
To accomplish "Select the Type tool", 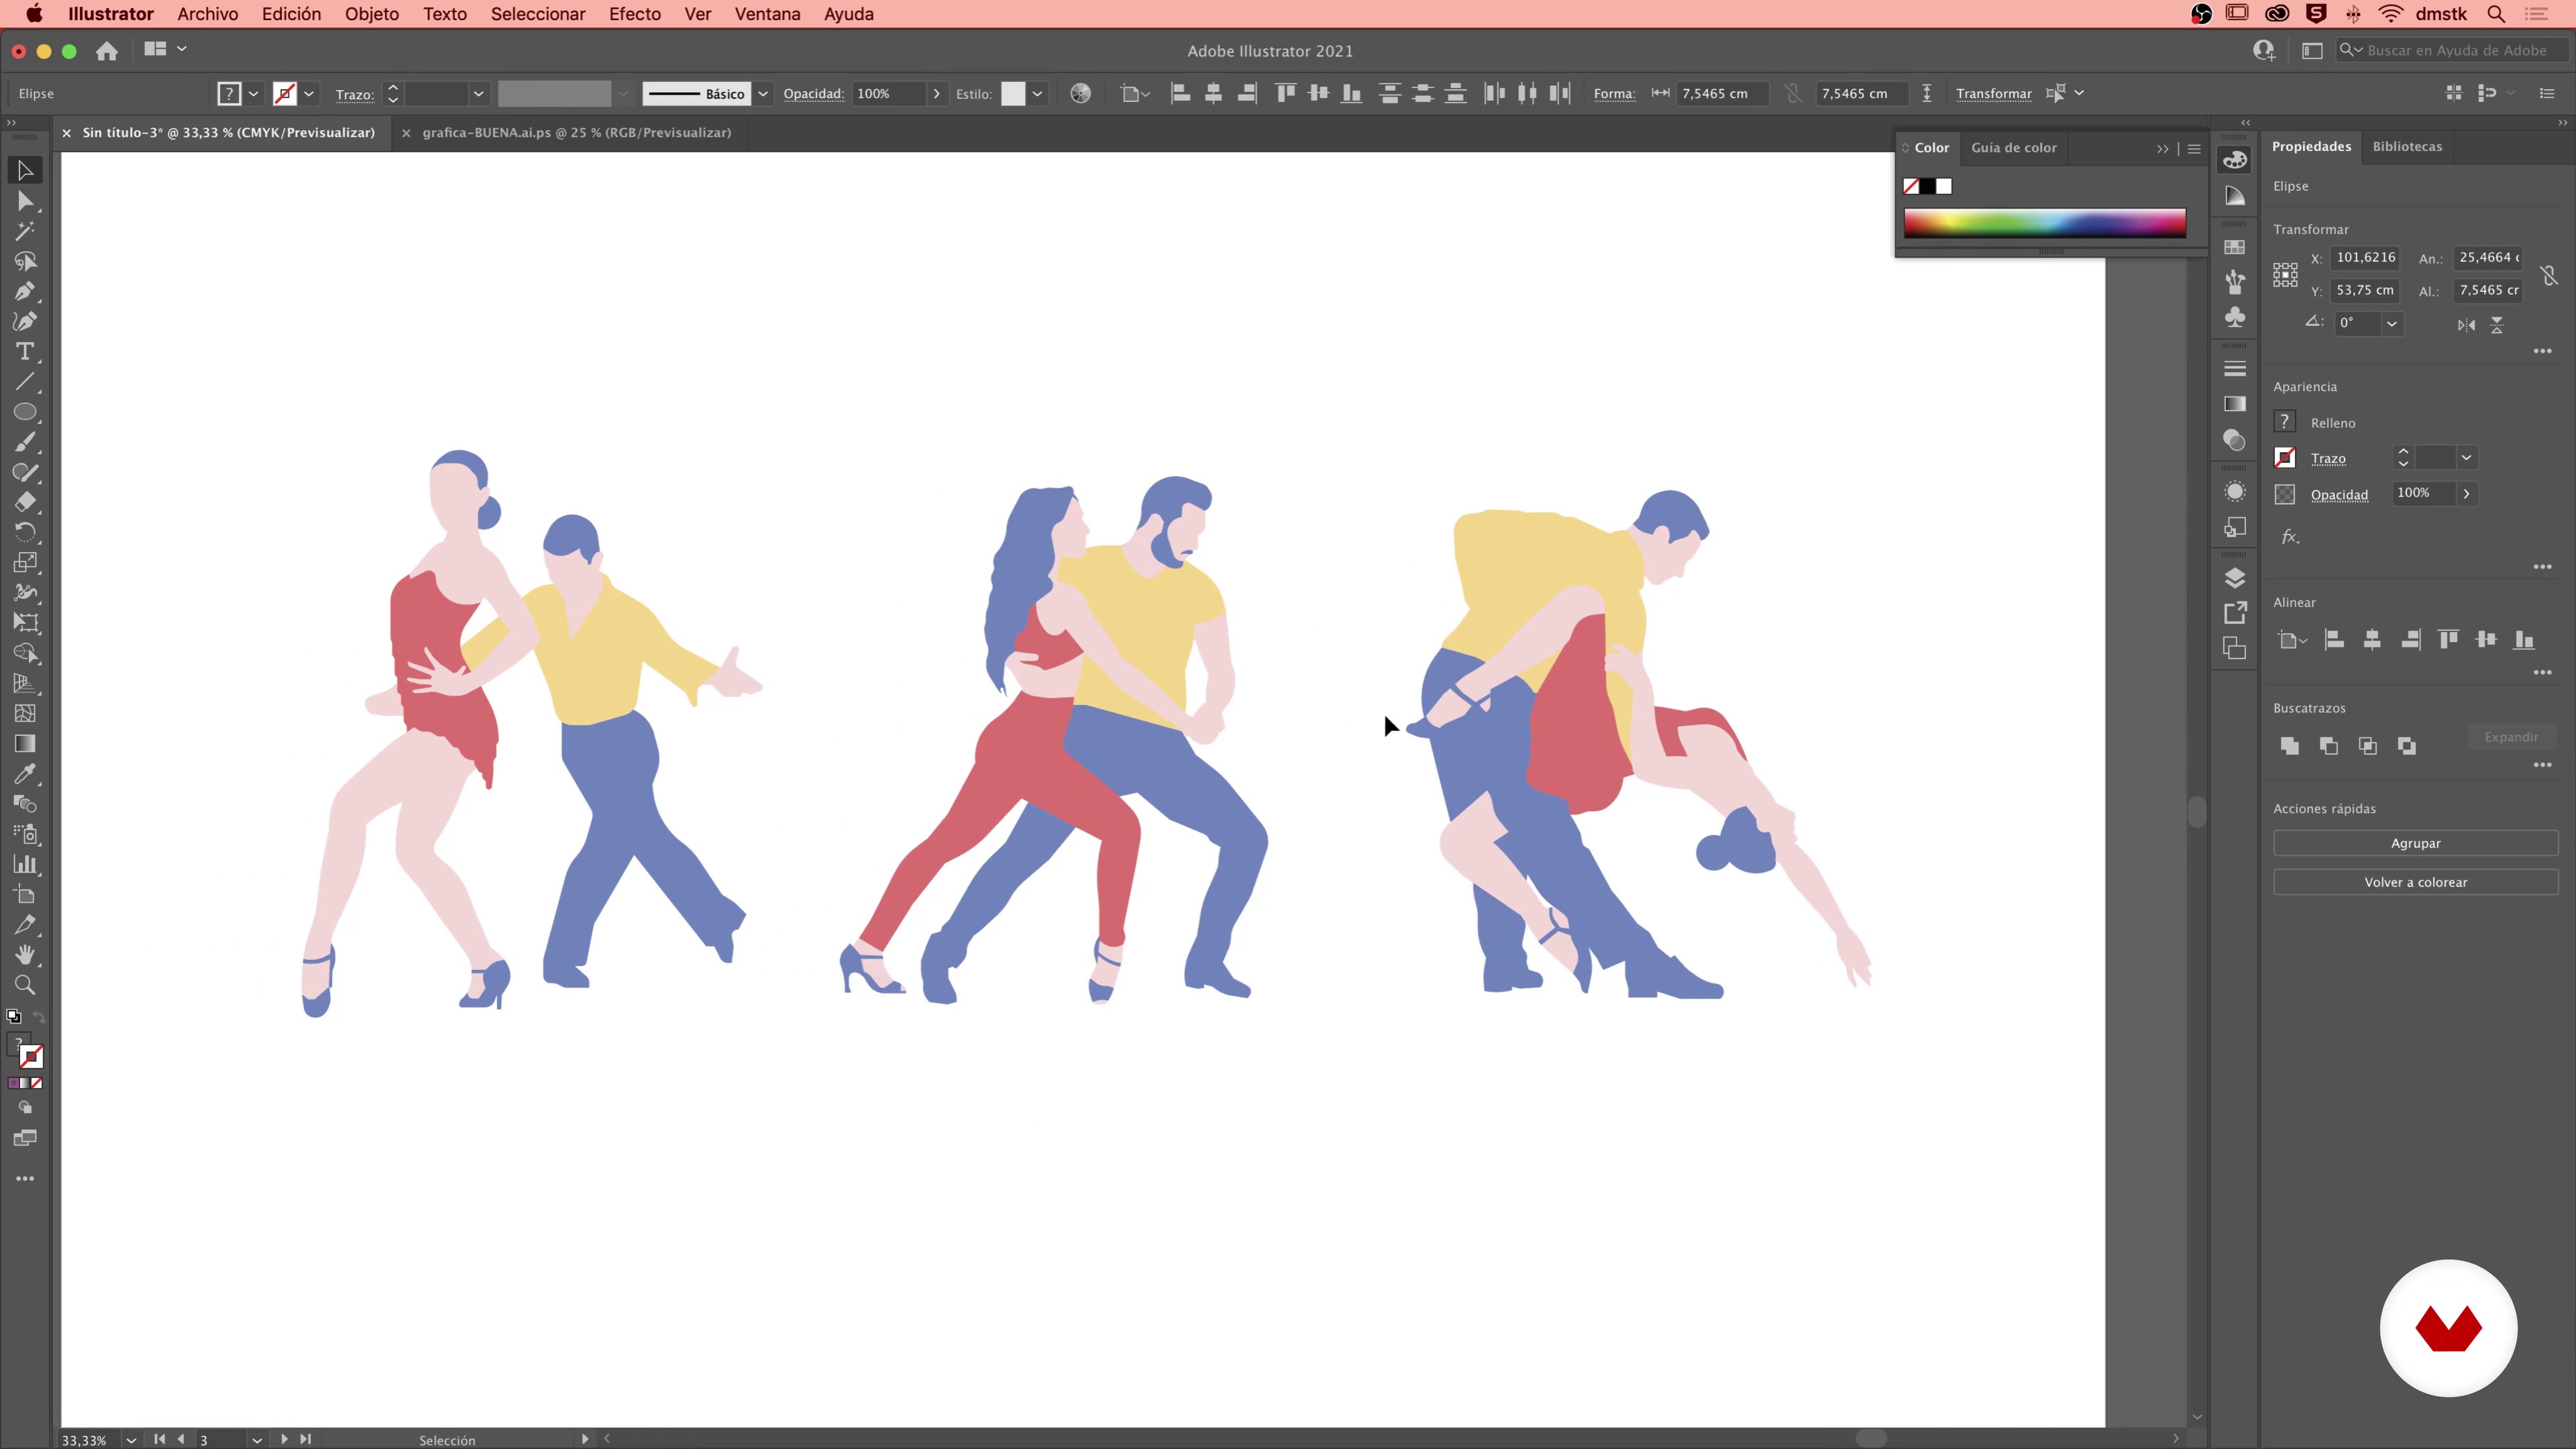I will 25,352.
